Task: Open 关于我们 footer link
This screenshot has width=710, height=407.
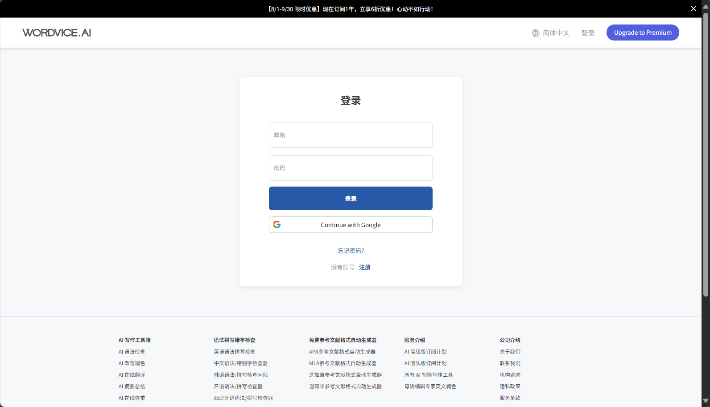Action: point(510,352)
